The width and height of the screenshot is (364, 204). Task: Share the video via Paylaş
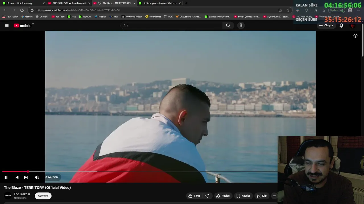(x=223, y=196)
